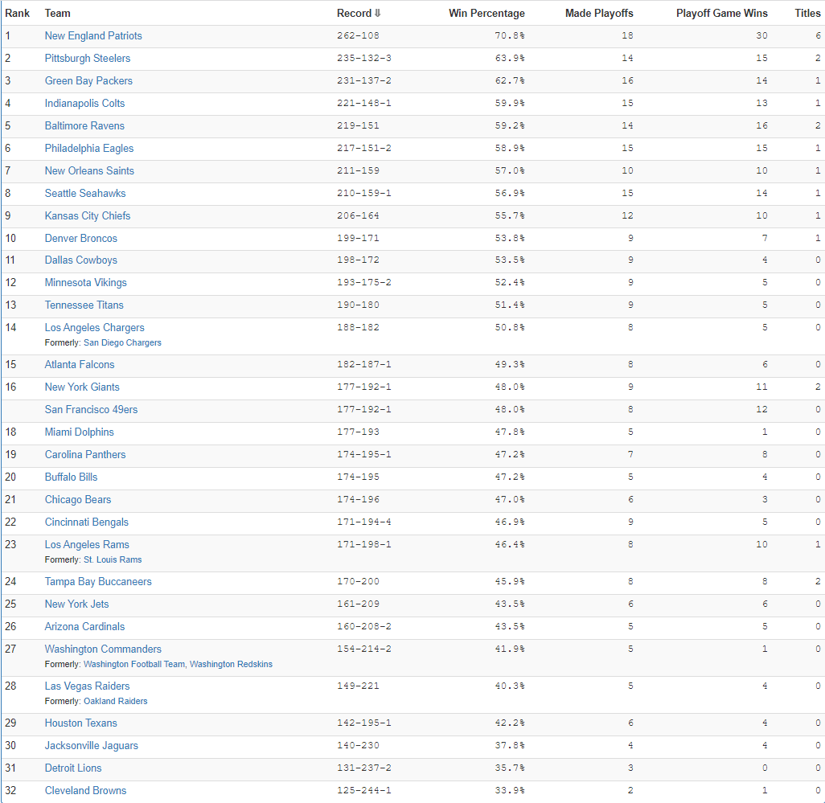The height and width of the screenshot is (803, 825).
Task: Select the Packers record 231-137-2
Action: click(364, 81)
